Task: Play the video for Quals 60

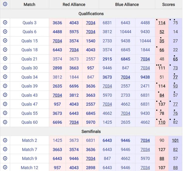Action: click(x=5, y=122)
